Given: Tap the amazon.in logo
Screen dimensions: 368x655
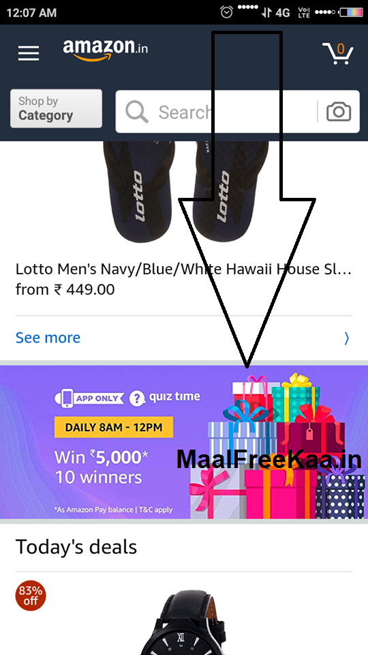Looking at the screenshot, I should click(x=105, y=50).
